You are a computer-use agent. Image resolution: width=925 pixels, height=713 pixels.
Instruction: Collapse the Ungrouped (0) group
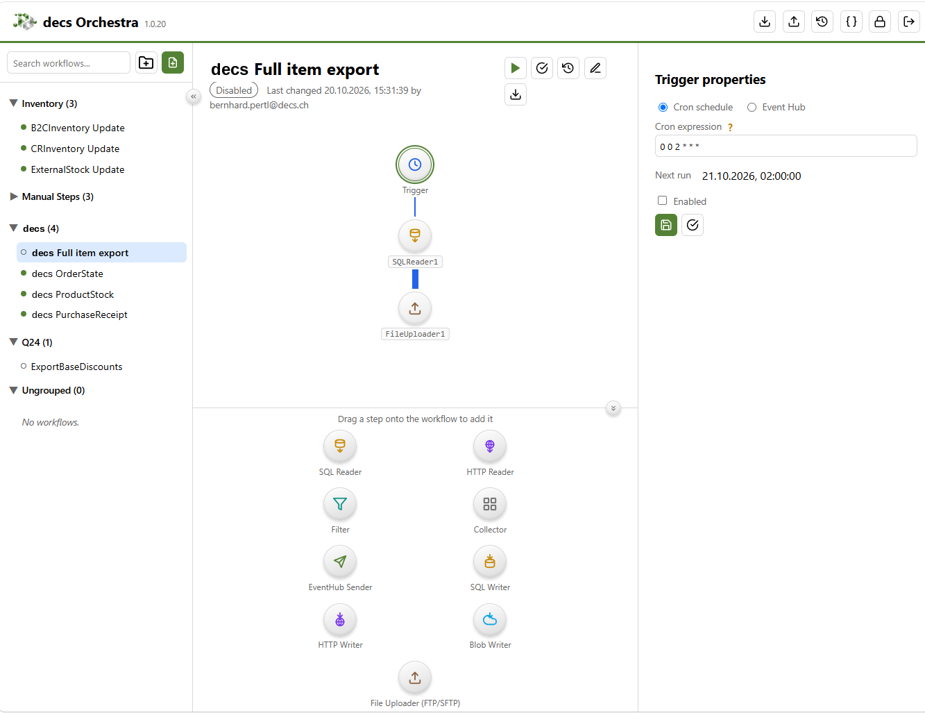click(x=13, y=390)
